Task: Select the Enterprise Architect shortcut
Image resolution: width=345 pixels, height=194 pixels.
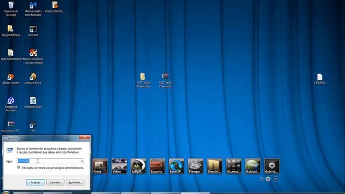Action: [11, 104]
